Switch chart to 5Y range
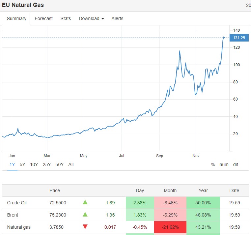Image resolution: width=251 pixels, height=235 pixels. tap(22, 164)
